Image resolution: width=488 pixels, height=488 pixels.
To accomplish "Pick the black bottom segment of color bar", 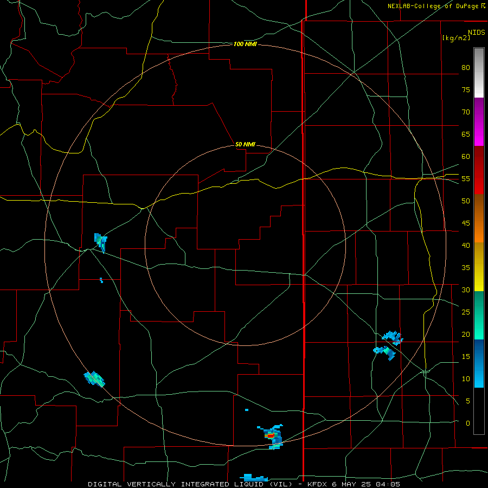I will 479,411.
